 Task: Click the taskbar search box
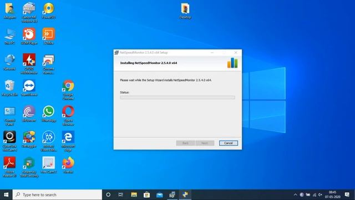coord(57,194)
